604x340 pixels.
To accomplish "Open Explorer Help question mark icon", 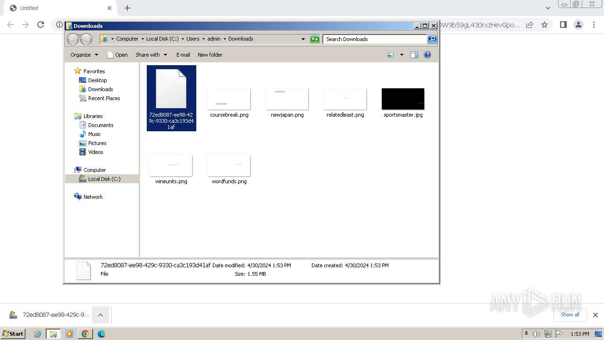I will pyautogui.click(x=428, y=55).
